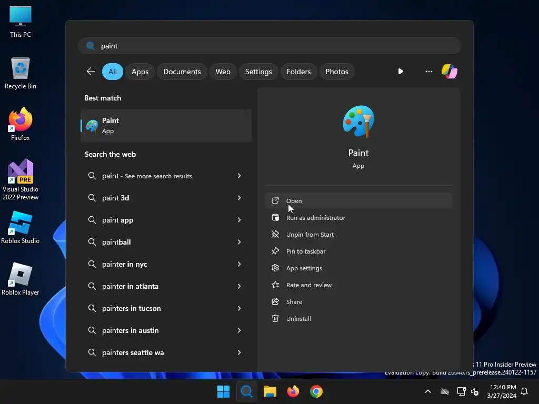The width and height of the screenshot is (539, 404).
Task: Click the large Paint palette icon in the preview pane
Action: [x=358, y=122]
